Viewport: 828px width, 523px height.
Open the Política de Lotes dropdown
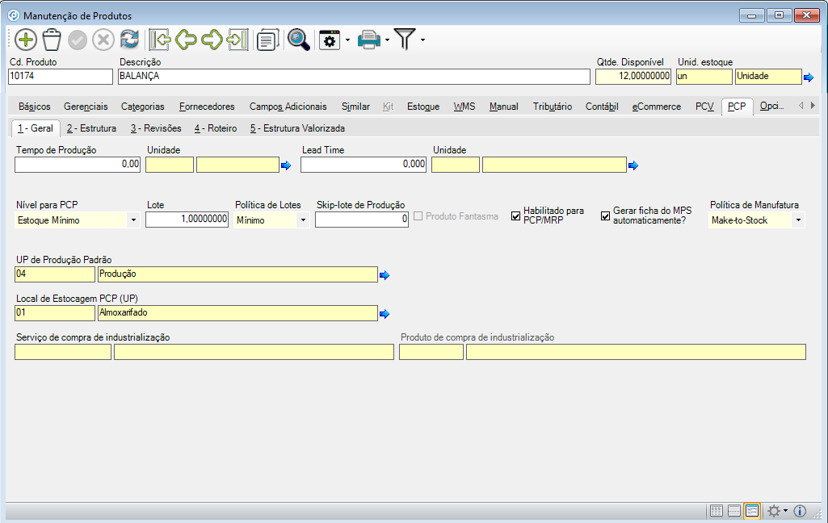(303, 220)
